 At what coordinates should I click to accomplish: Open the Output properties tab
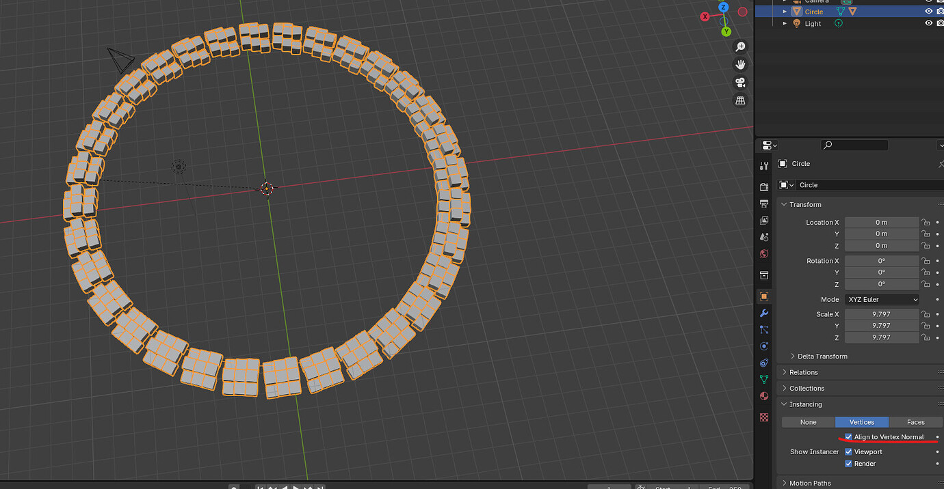[764, 204]
